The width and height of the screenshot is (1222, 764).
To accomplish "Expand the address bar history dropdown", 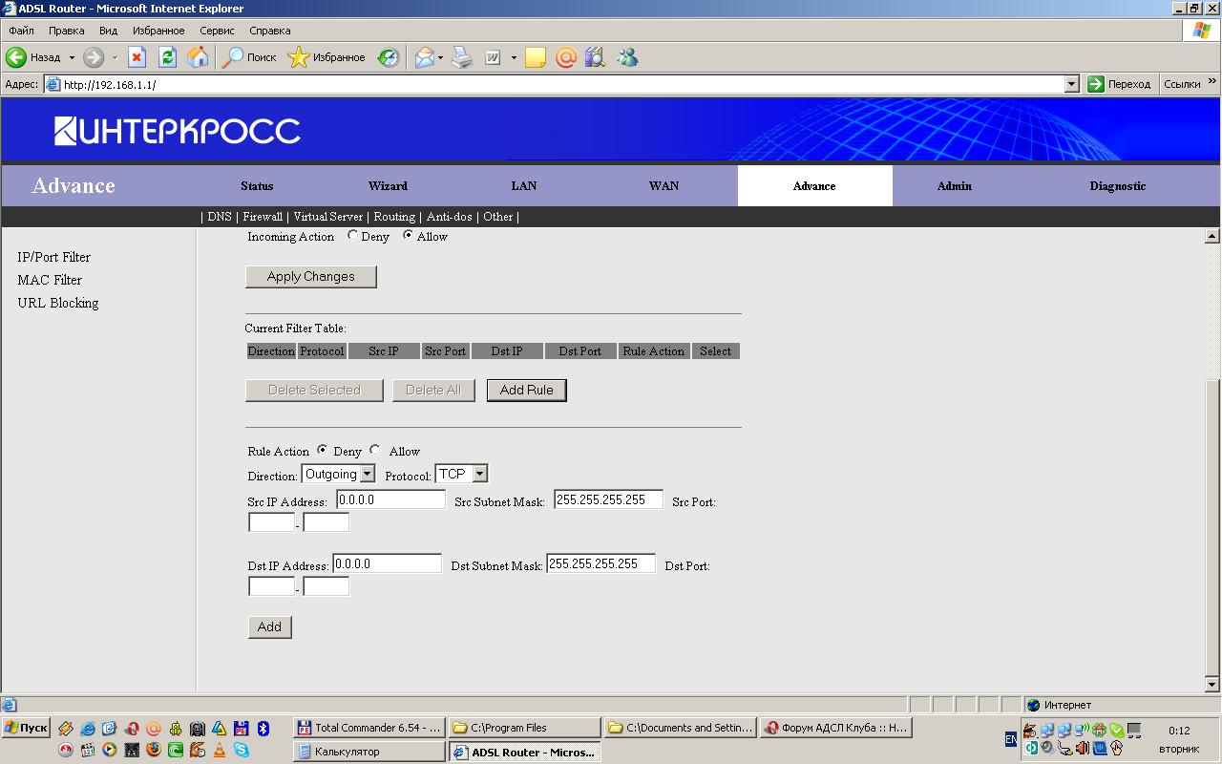I will (1071, 84).
